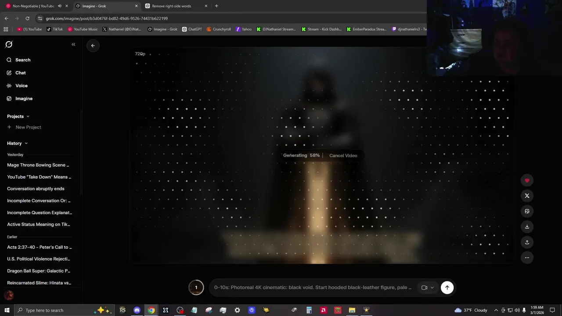Open video mode dropdown
This screenshot has height=316, width=562.
pos(427,287)
